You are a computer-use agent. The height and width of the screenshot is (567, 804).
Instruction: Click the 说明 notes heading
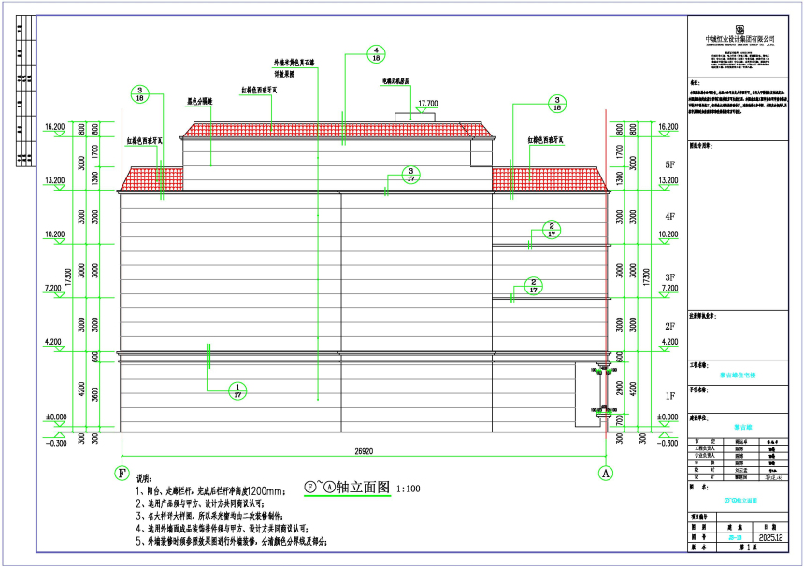tap(150, 476)
